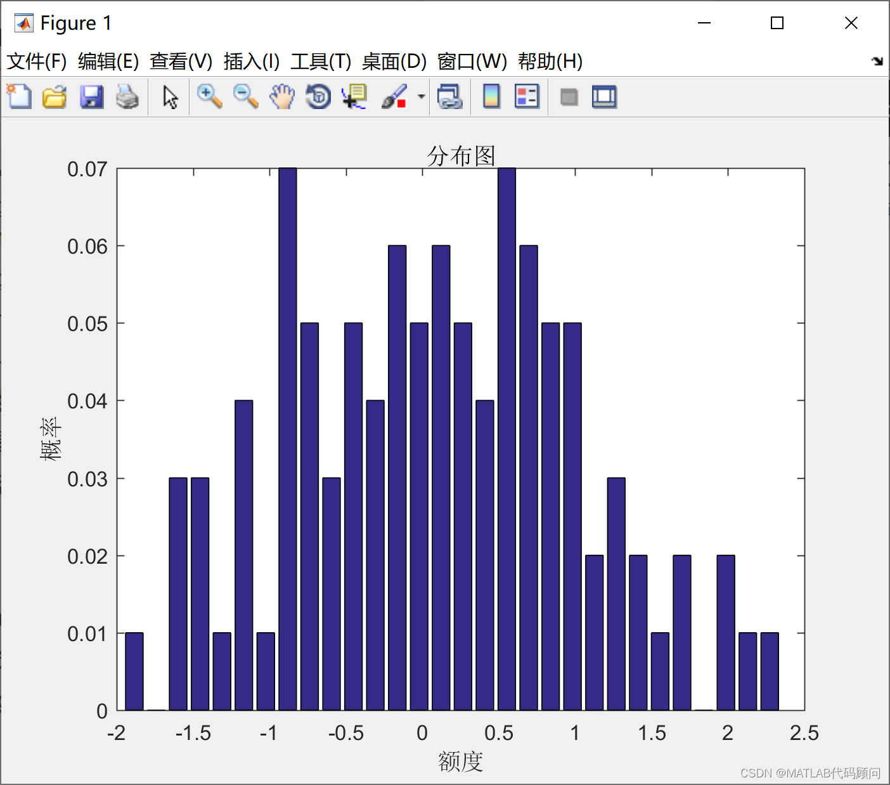Viewport: 890px width, 785px height.
Task: Insert a colorbar into the plot
Action: pos(491,96)
